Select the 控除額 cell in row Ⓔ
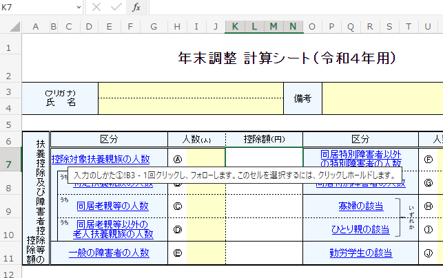The image size is (443, 278). click(x=264, y=253)
